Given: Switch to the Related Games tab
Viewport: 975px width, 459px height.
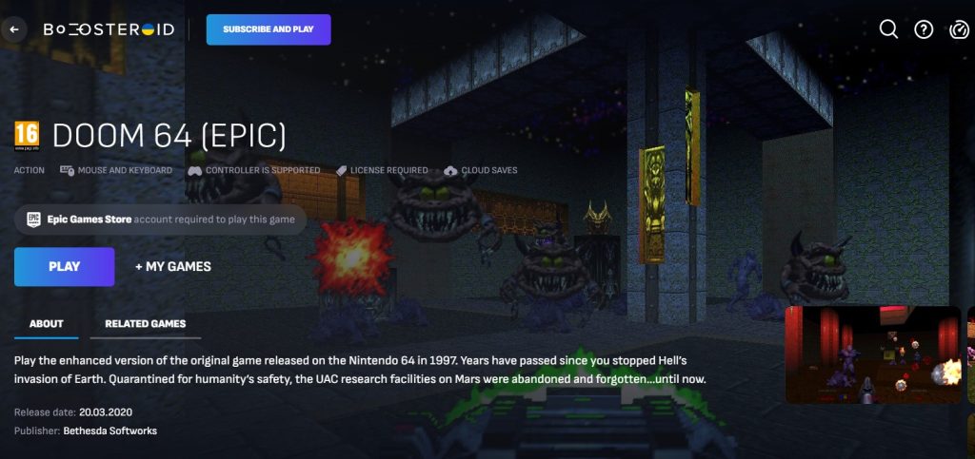Looking at the screenshot, I should (x=146, y=324).
